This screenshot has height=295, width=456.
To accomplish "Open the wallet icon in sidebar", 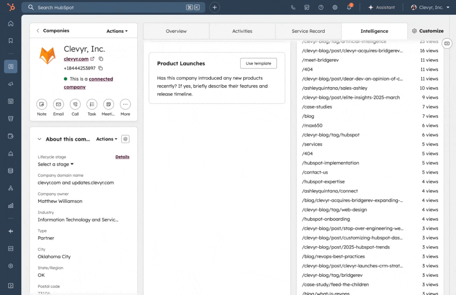I will tap(11, 136).
